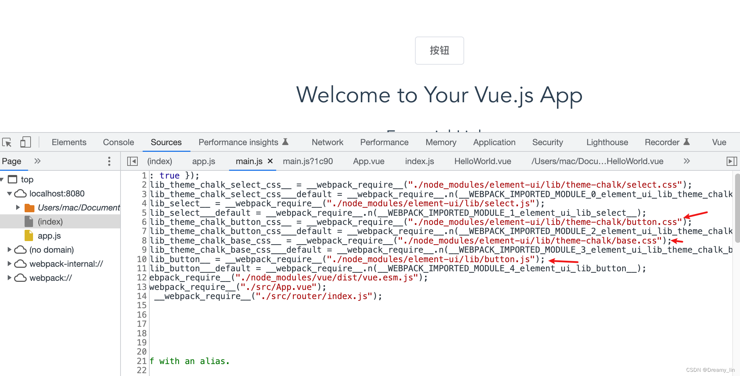Image resolution: width=740 pixels, height=376 pixels.
Task: Click the 按钮 button on the page
Action: coord(439,51)
